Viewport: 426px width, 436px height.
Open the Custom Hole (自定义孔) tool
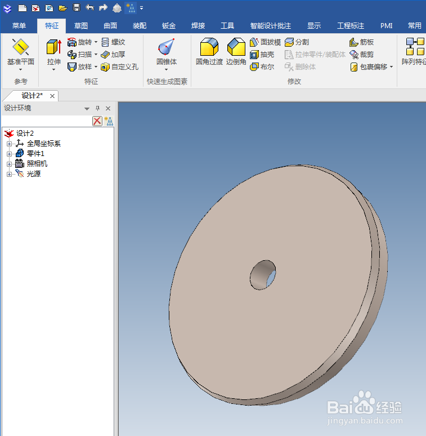click(119, 66)
